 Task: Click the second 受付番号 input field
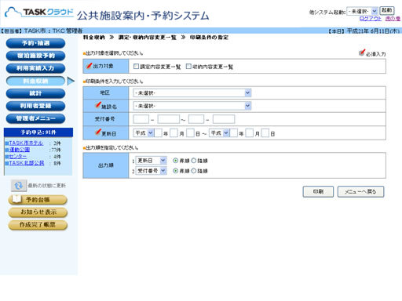(169, 119)
